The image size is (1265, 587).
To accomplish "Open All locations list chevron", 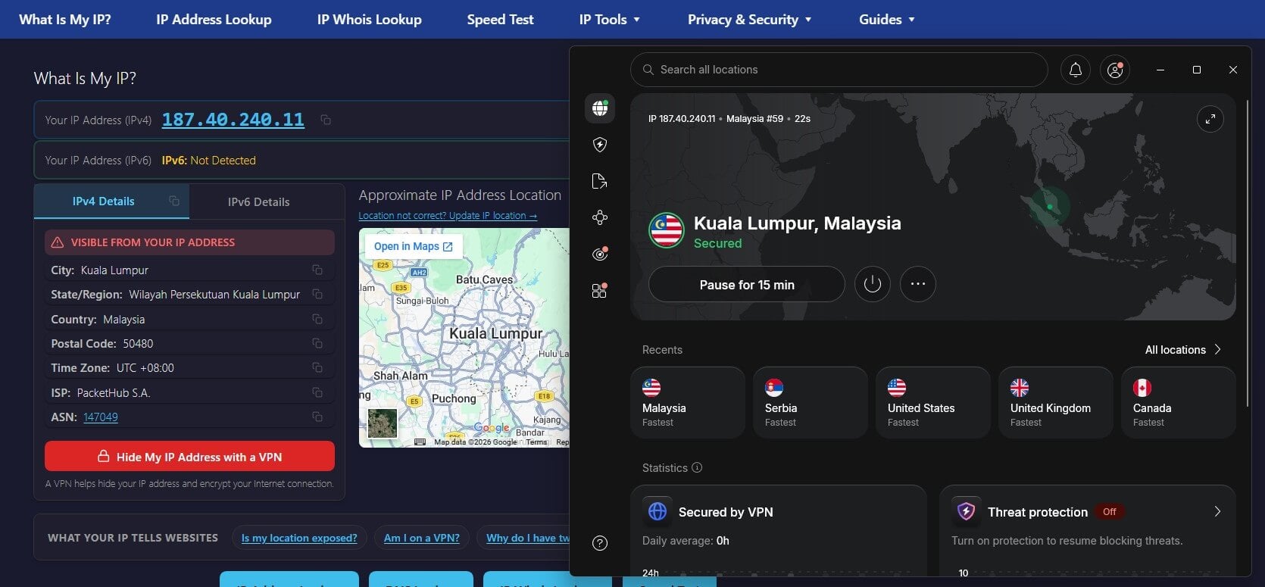I will (1218, 349).
